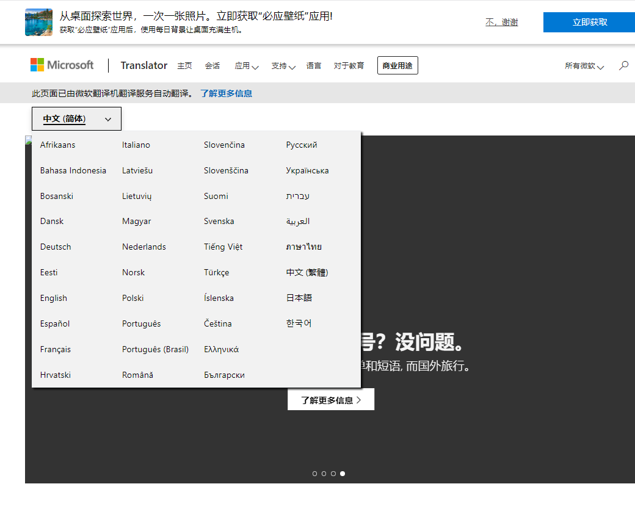Go to the 主页 nav item

coord(184,66)
